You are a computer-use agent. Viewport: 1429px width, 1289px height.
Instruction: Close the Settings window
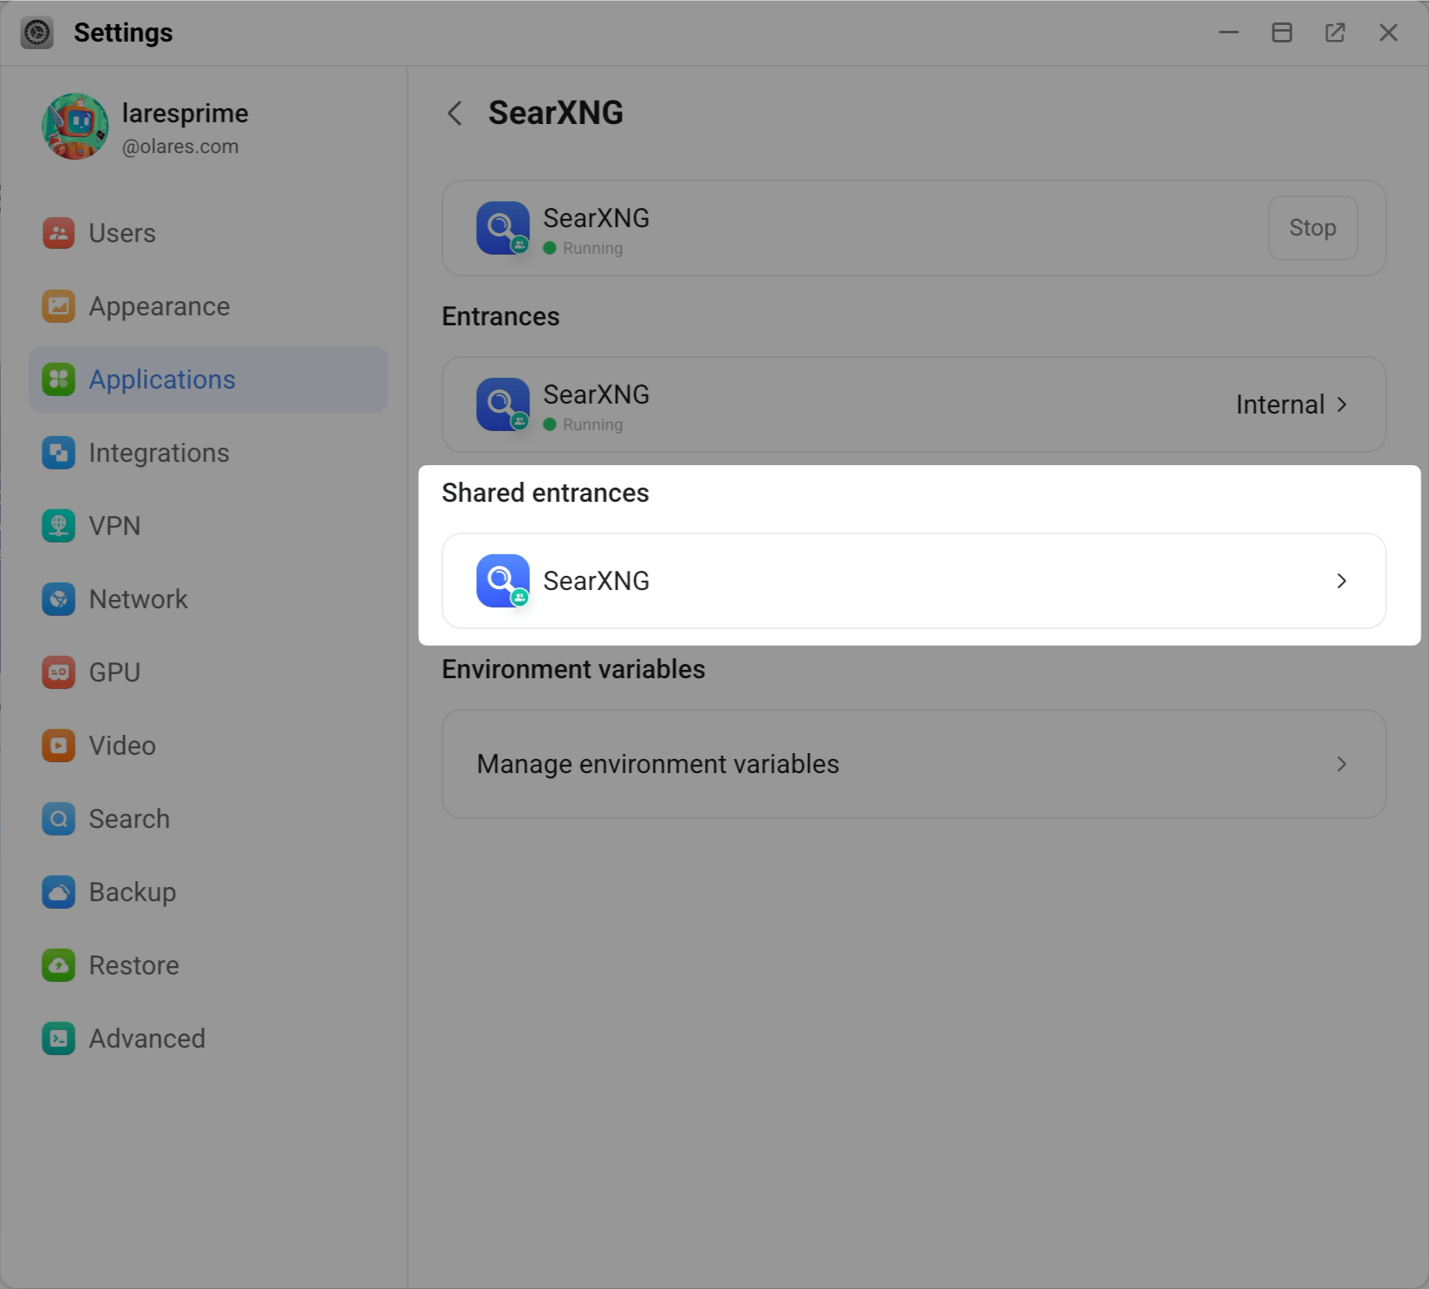pyautogui.click(x=1388, y=32)
